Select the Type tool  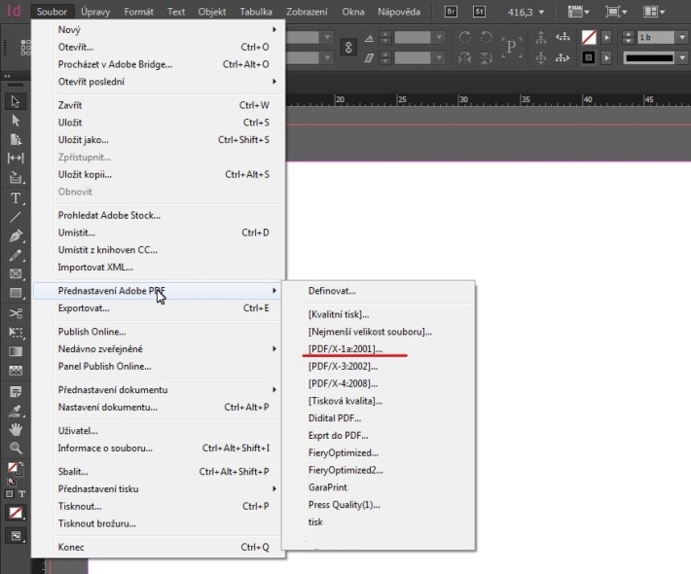[16, 198]
